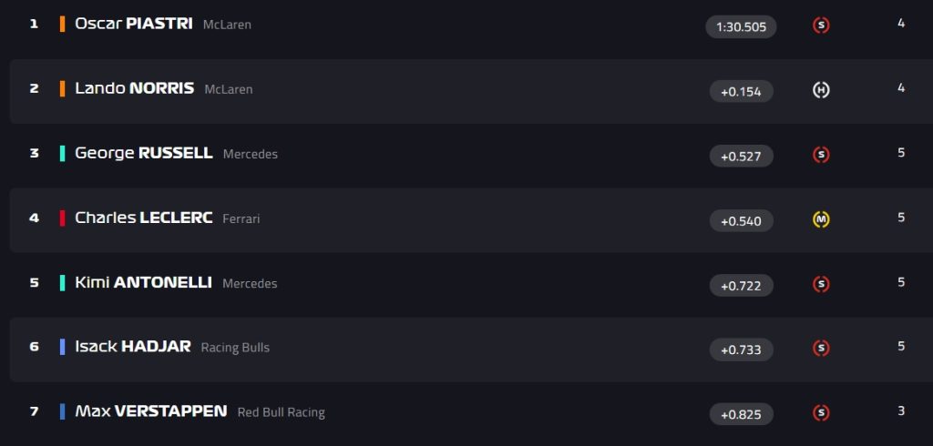Click Verstappen's soft tyre icon
This screenshot has width=933, height=446.
821,412
